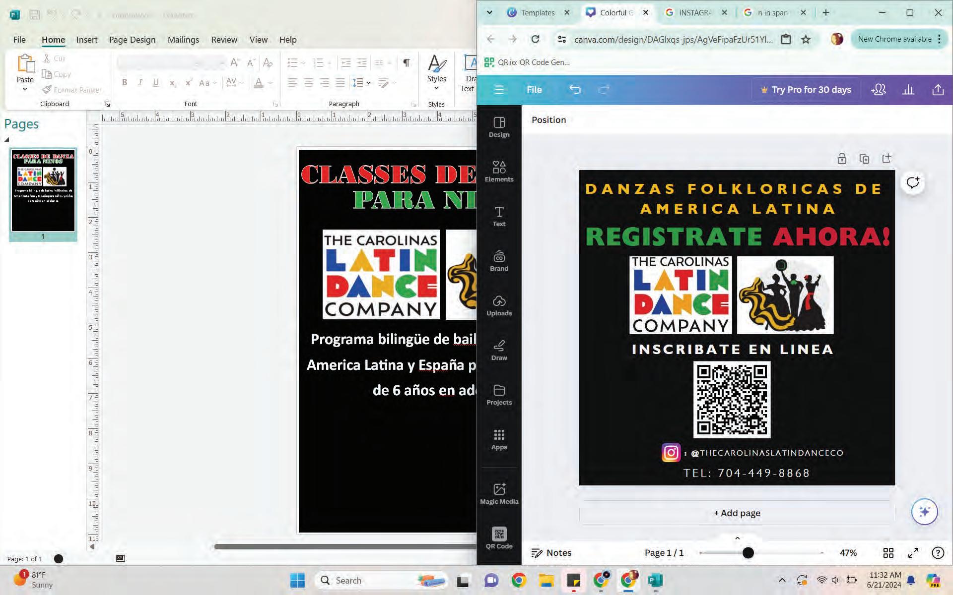953x595 pixels.
Task: Lock the page with the padlock icon
Action: 842,159
